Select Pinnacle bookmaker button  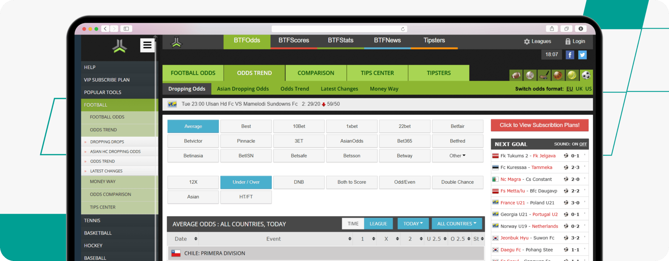(246, 141)
